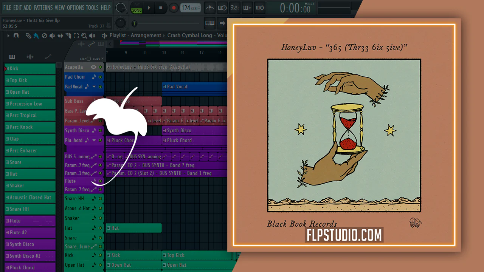Open the ADD menu

click(28, 8)
